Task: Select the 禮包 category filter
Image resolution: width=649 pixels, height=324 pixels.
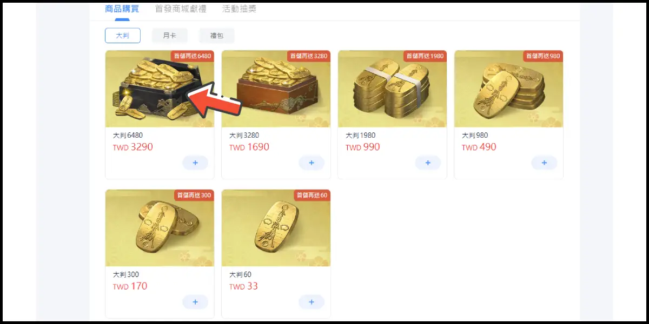Action: 217,36
